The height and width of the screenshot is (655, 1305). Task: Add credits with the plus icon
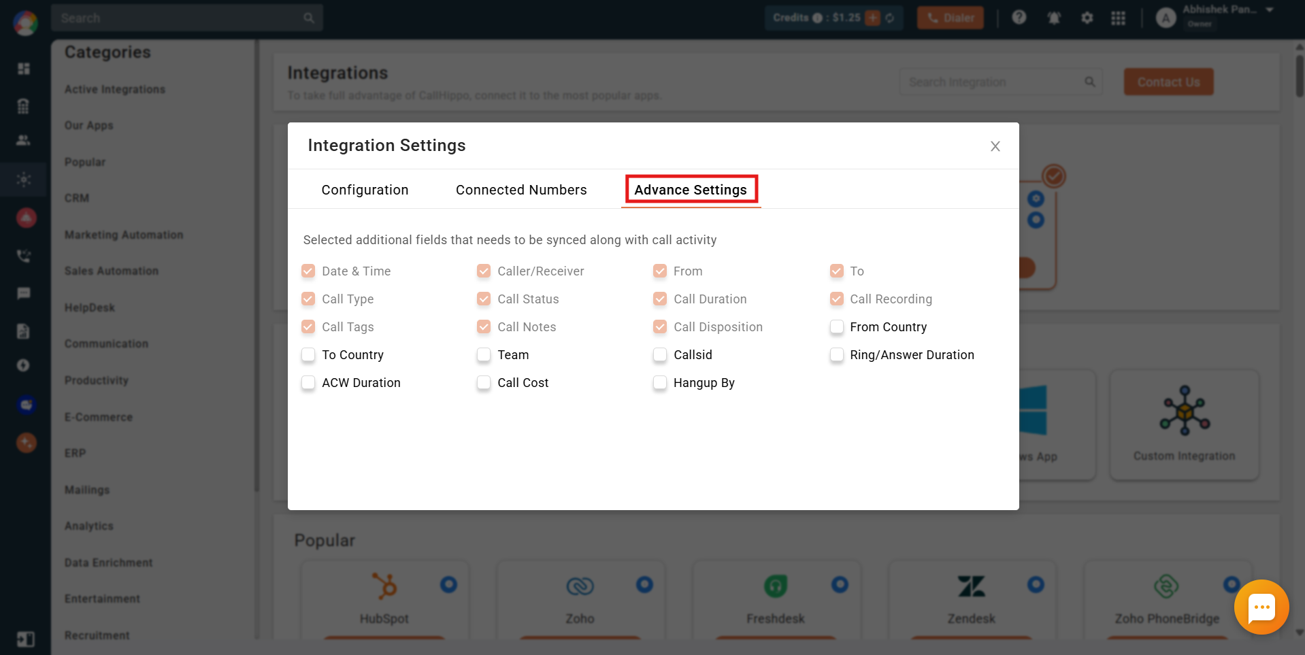coord(872,18)
